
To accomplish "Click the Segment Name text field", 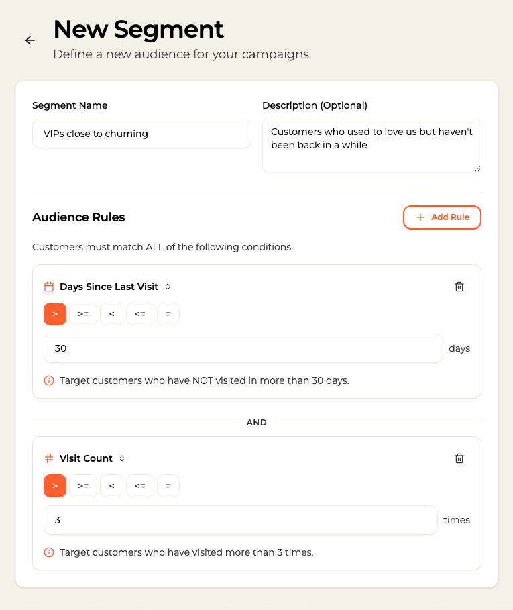I will pos(141,134).
